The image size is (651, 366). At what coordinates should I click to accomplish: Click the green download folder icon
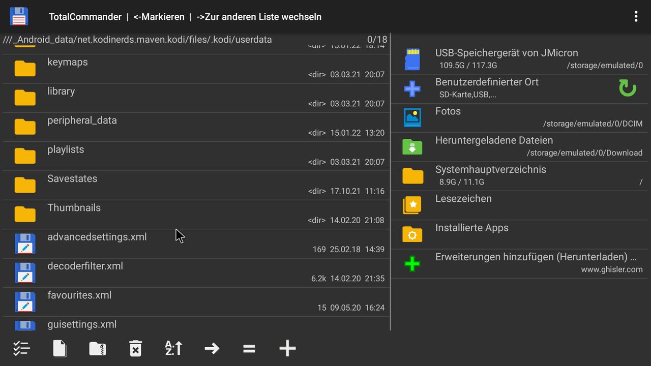tap(412, 146)
